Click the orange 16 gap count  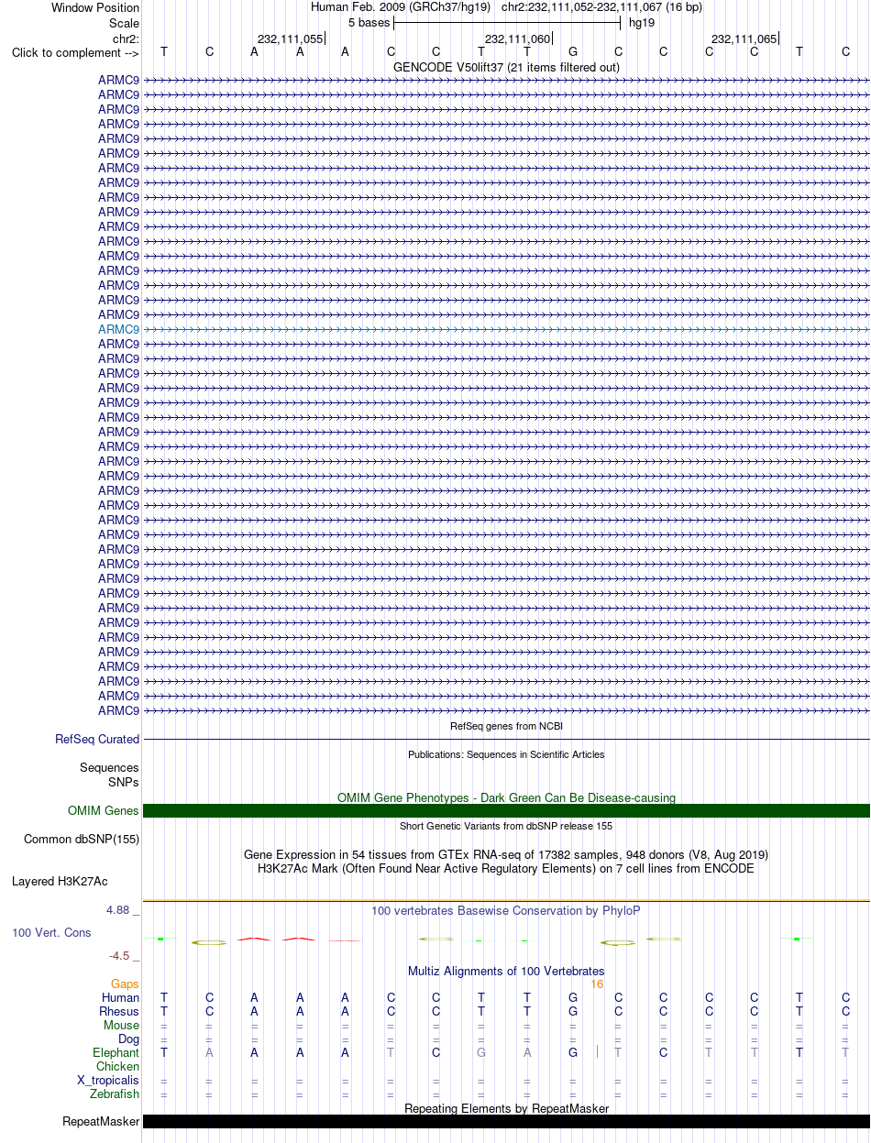pyautogui.click(x=597, y=984)
